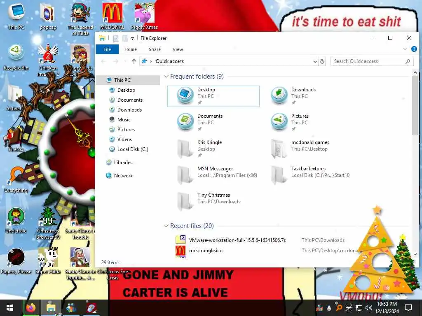Click the Firefox icon on the taskbar
This screenshot has height=316, width=422.
31,308
